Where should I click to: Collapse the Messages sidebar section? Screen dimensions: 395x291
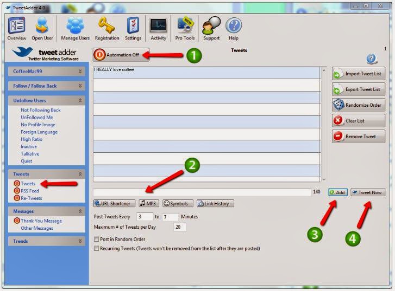coord(47,211)
